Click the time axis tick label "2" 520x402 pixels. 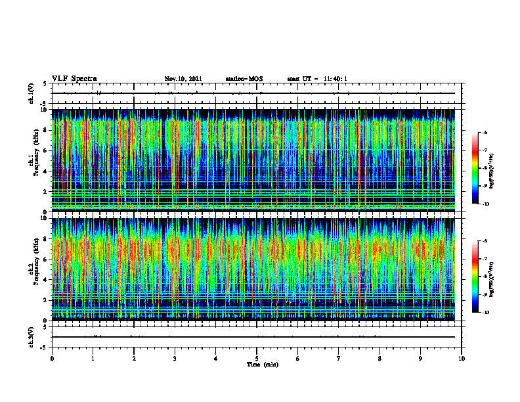click(134, 359)
